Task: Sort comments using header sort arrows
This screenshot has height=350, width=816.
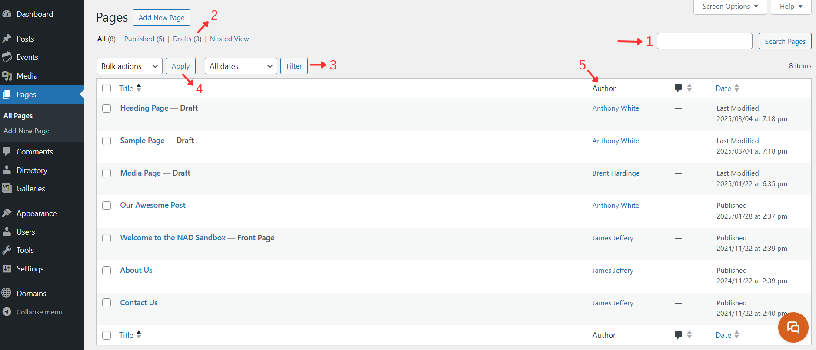Action: [x=689, y=88]
